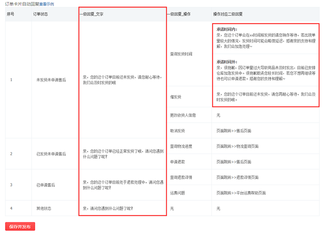322x234 pixels.
Task: Click the 订单状态 column header
Action: (41, 14)
